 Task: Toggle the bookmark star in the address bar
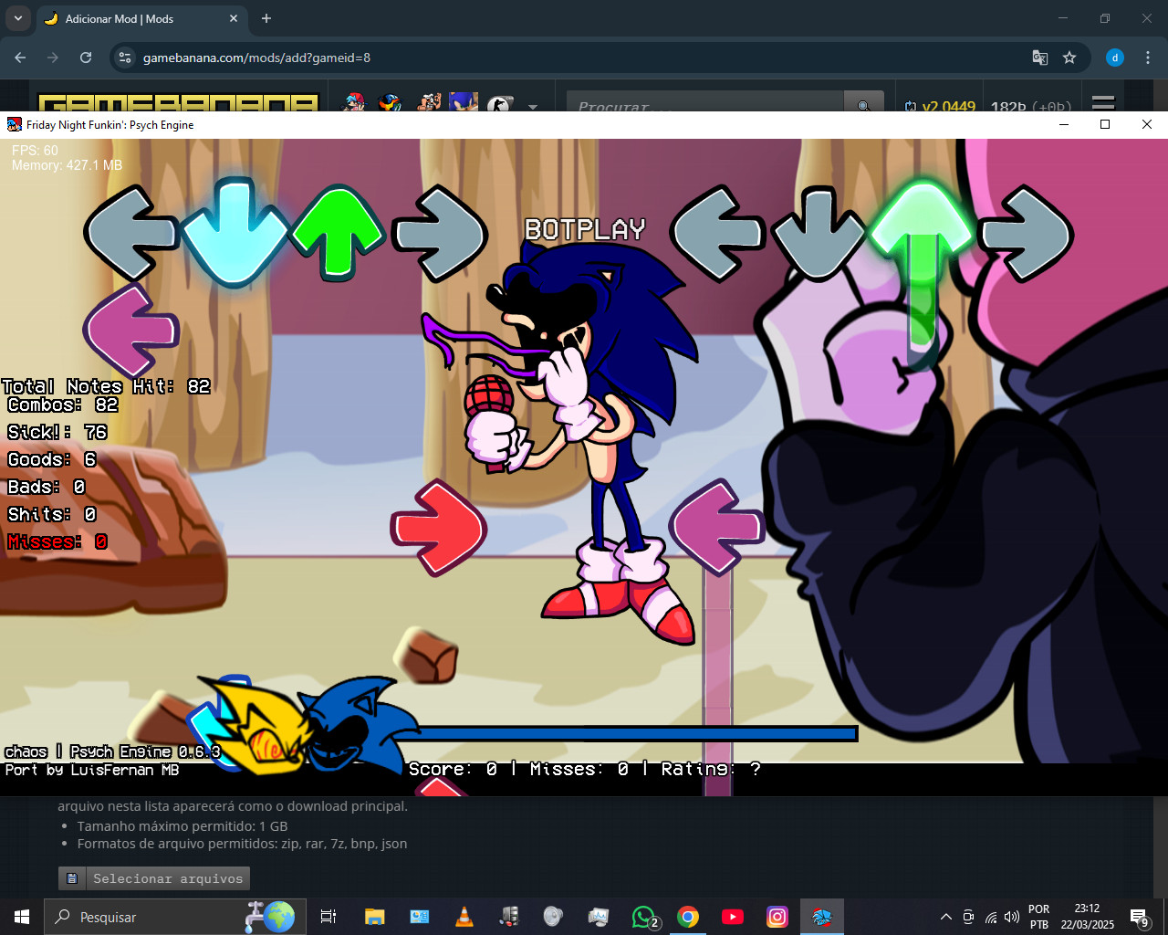(x=1069, y=57)
